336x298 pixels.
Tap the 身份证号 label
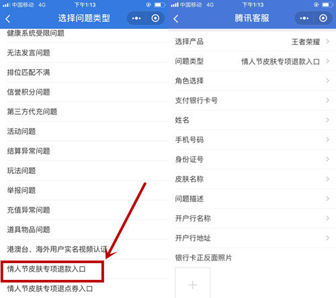click(x=190, y=160)
